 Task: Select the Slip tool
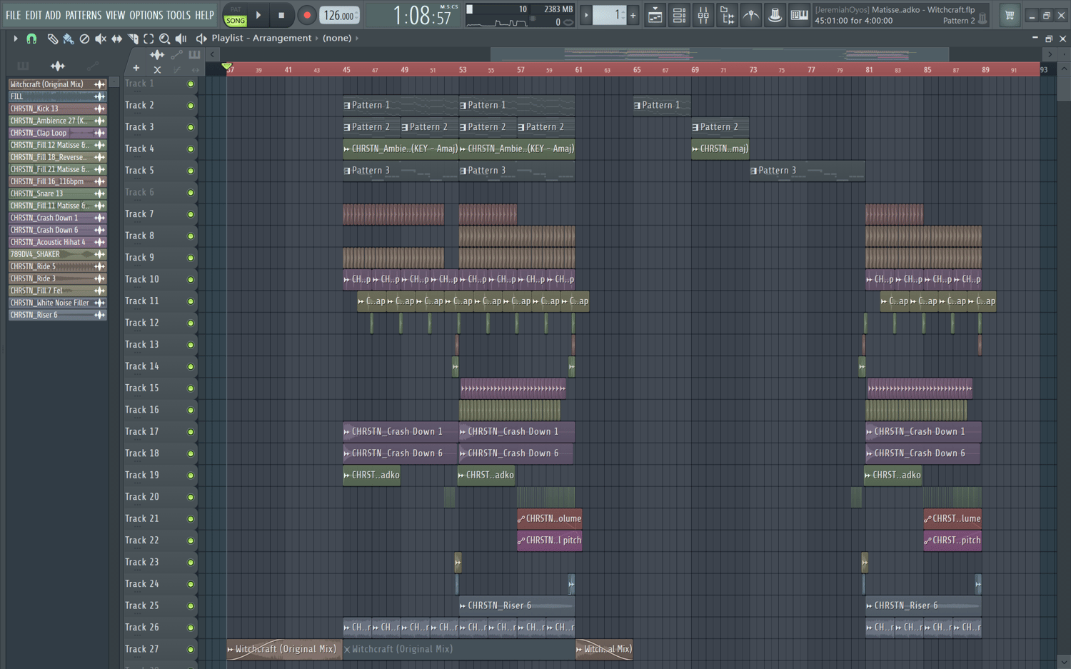coord(116,39)
